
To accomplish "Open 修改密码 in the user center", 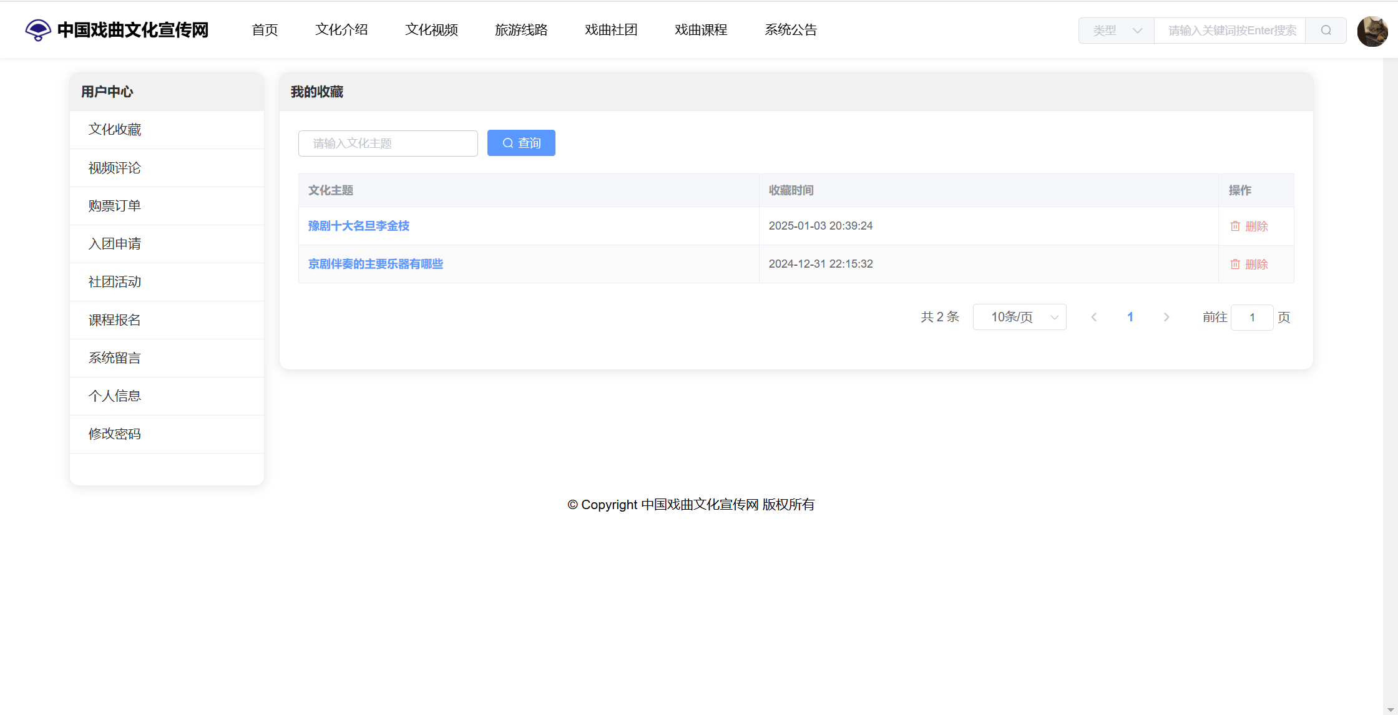I will point(115,434).
